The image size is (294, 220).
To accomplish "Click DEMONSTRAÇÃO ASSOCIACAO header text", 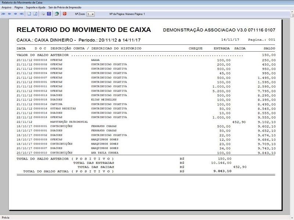I will click(219, 30).
